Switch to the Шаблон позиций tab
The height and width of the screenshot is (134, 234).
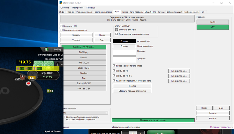tap(174, 12)
